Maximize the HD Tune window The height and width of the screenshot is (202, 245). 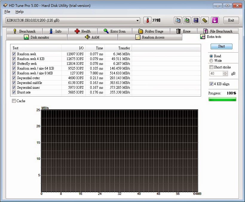[x=227, y=6]
